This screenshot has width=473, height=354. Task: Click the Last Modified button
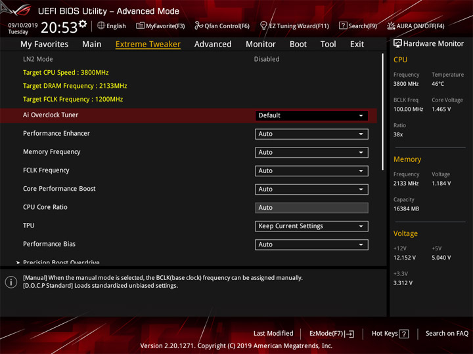[x=273, y=334]
